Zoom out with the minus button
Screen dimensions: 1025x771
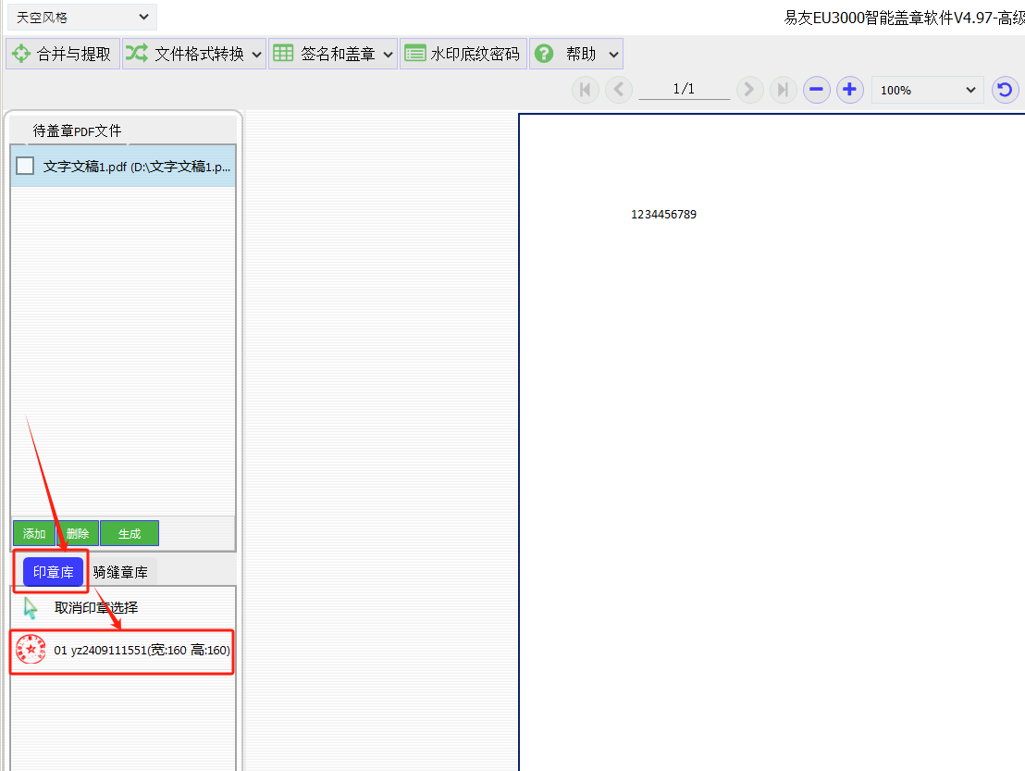point(817,90)
